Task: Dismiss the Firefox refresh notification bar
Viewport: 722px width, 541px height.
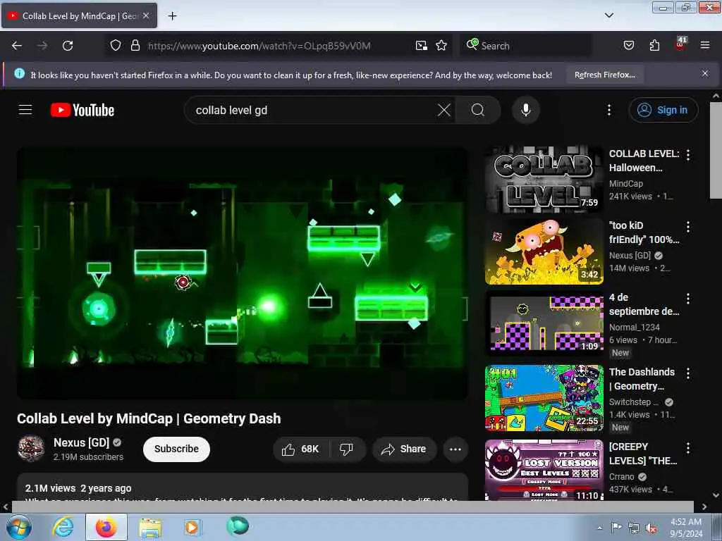Action: [x=705, y=73]
